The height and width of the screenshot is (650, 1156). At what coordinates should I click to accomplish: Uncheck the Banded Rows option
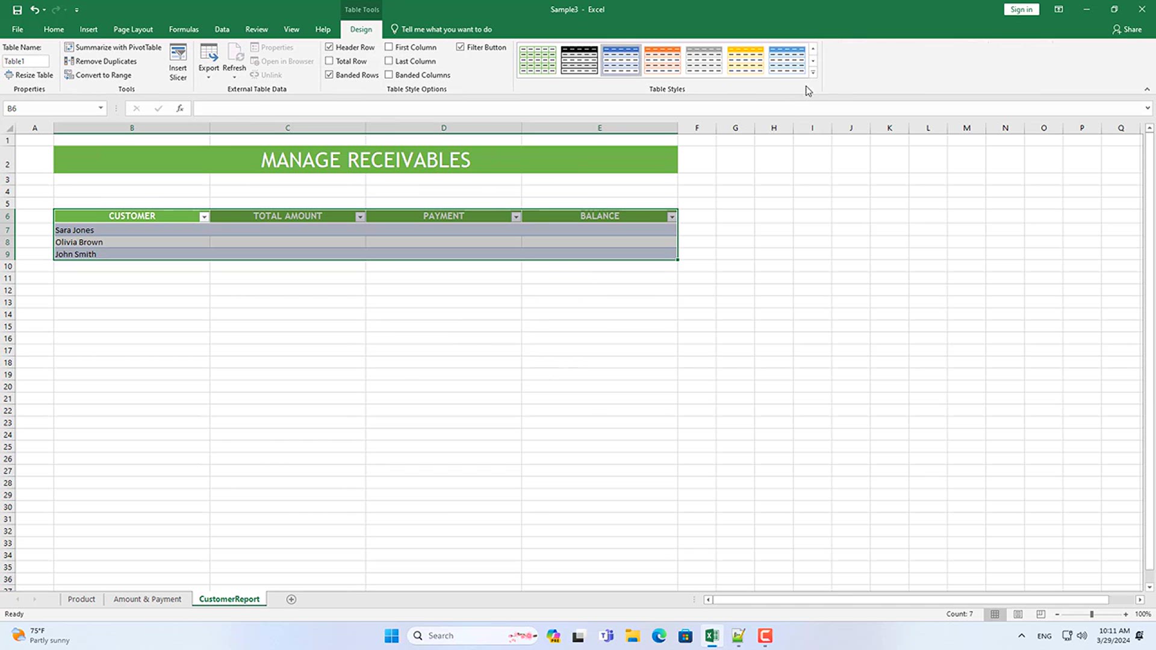tap(329, 75)
